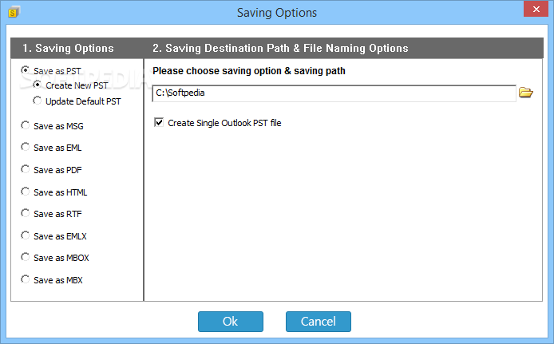Click Saving Destination Path section header

pos(280,48)
